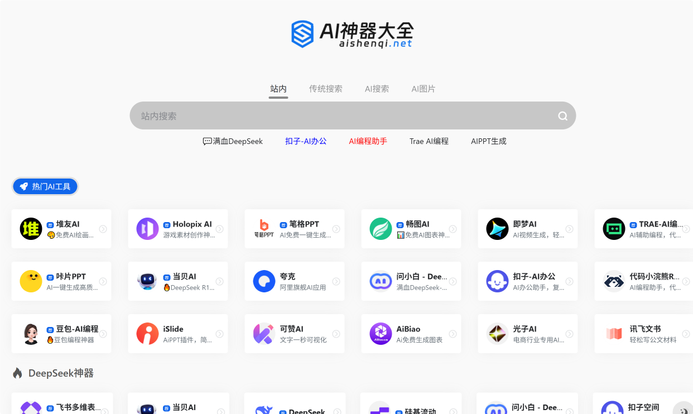Click the 轻松写公文材料 description text
The height and width of the screenshot is (414, 693).
[x=653, y=340]
